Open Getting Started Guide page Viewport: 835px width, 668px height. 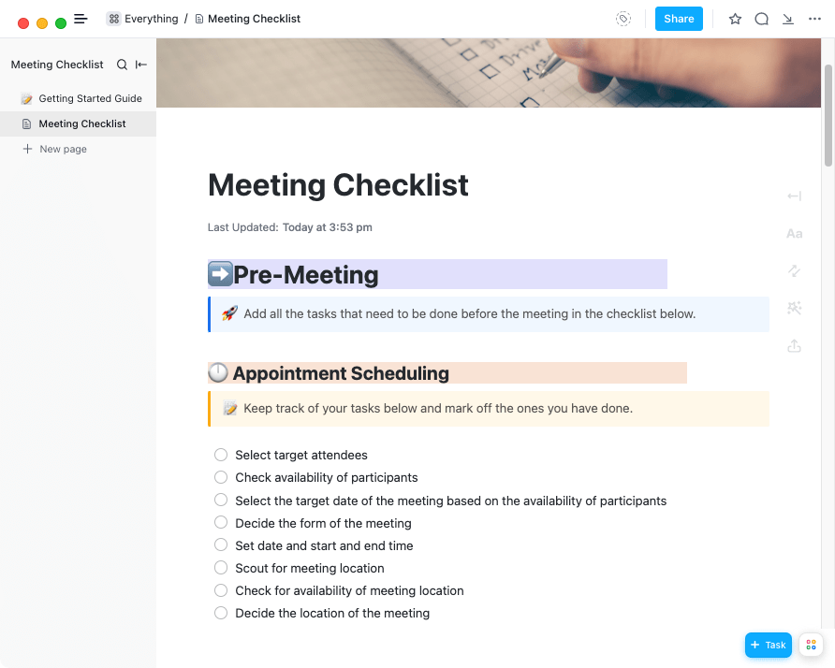pyautogui.click(x=90, y=98)
